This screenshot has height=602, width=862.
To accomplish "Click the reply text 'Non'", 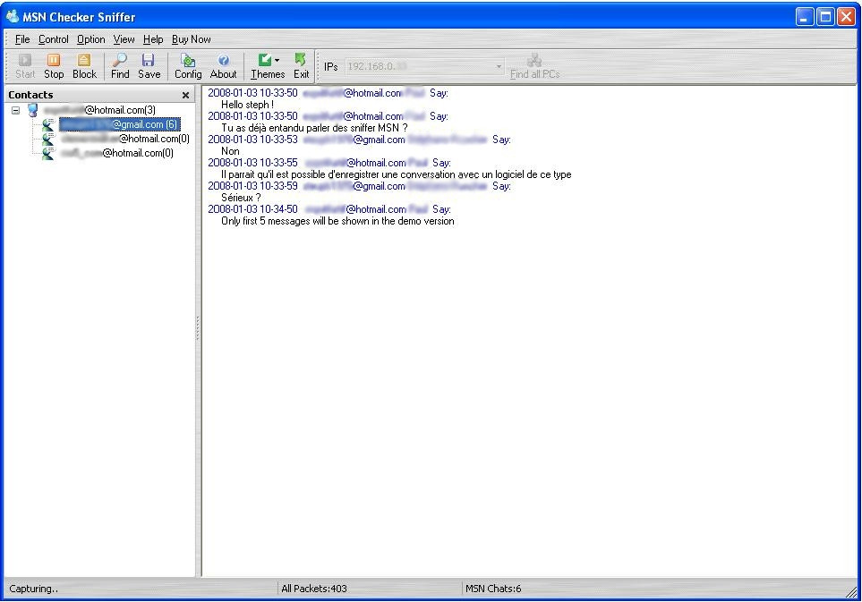I will 230,151.
